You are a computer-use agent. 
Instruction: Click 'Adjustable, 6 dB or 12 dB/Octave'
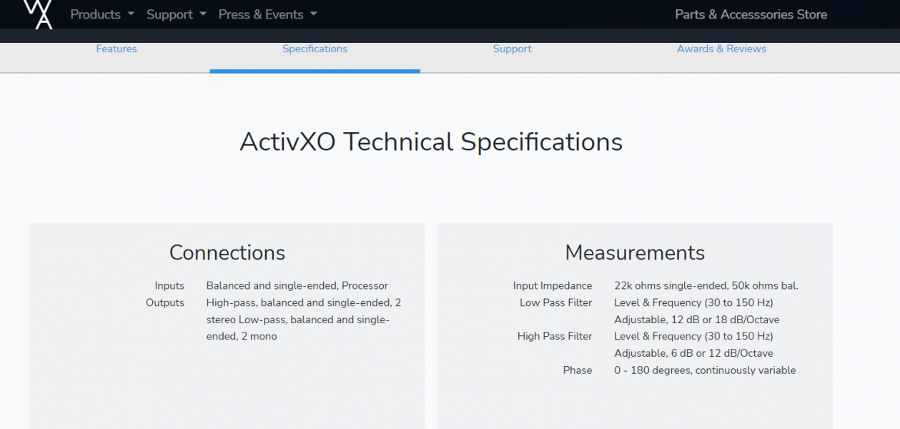(x=693, y=353)
